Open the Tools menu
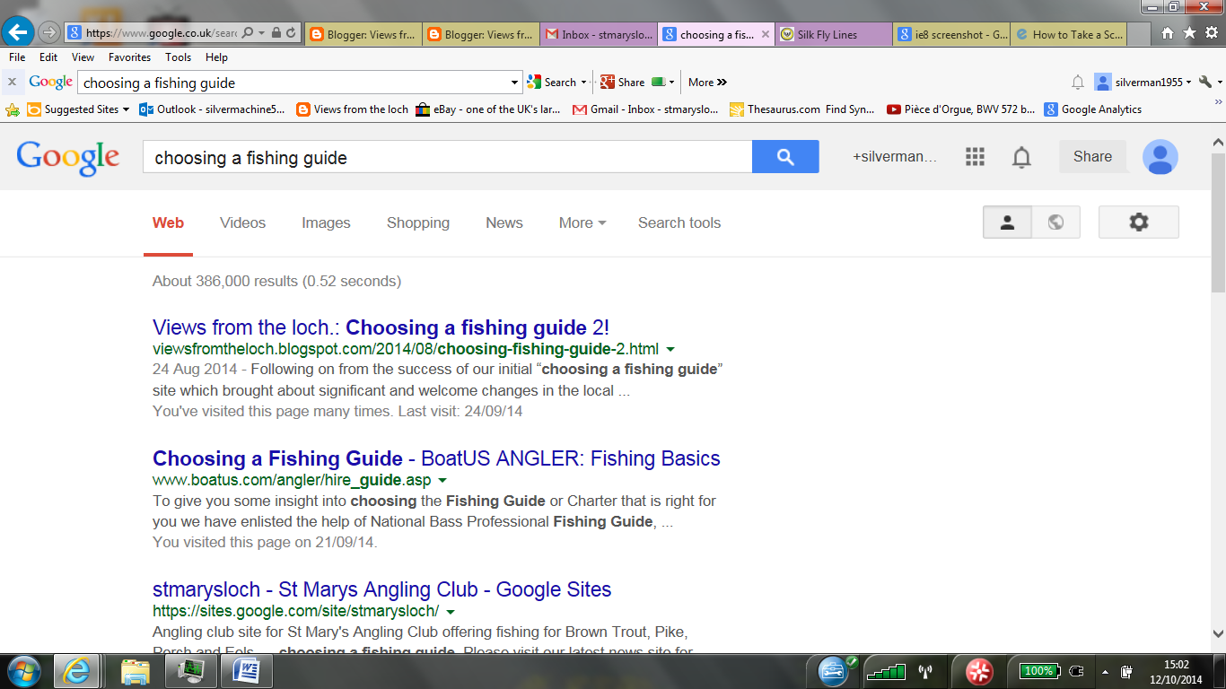The image size is (1226, 689). (x=178, y=57)
